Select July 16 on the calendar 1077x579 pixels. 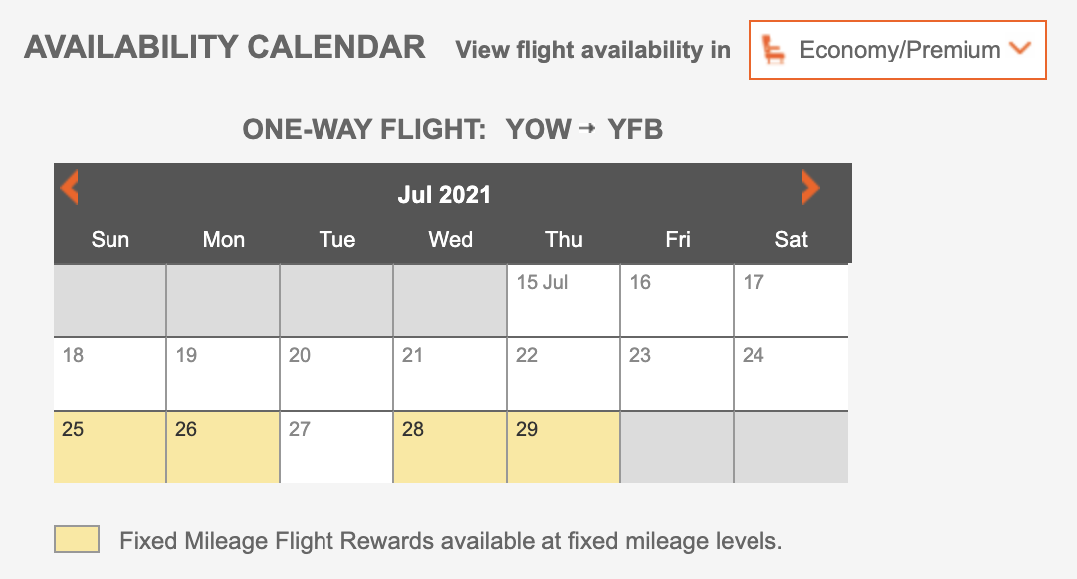(x=677, y=299)
